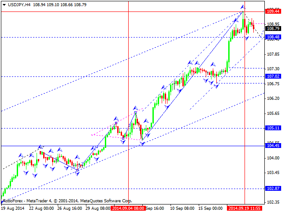282x212 pixels.
Task: Click the 102.35 price axis value
Action: (x=273, y=202)
